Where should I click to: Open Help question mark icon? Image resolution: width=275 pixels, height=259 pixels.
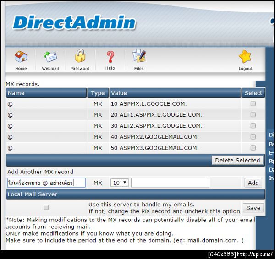tap(110, 57)
